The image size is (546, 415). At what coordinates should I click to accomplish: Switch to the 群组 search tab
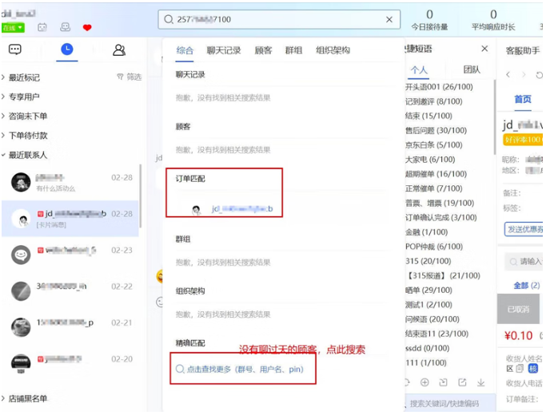(x=293, y=51)
